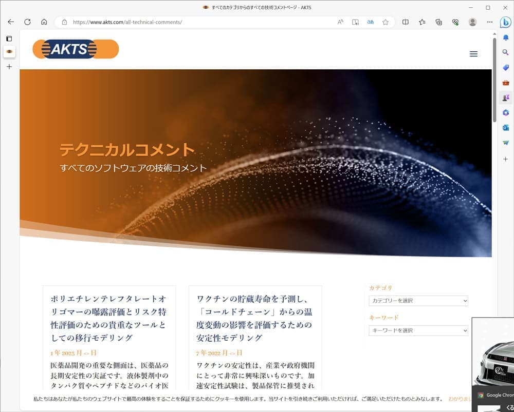The image size is (514, 412).
Task: Add this page to favorites
Action: tap(385, 22)
